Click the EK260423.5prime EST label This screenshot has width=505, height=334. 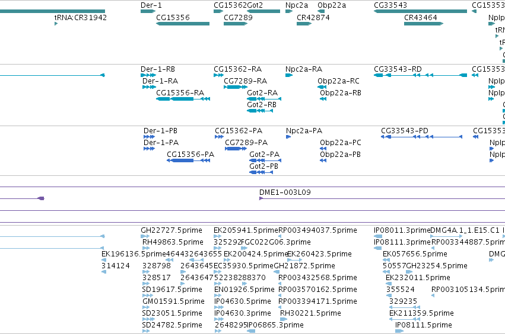click(x=319, y=254)
